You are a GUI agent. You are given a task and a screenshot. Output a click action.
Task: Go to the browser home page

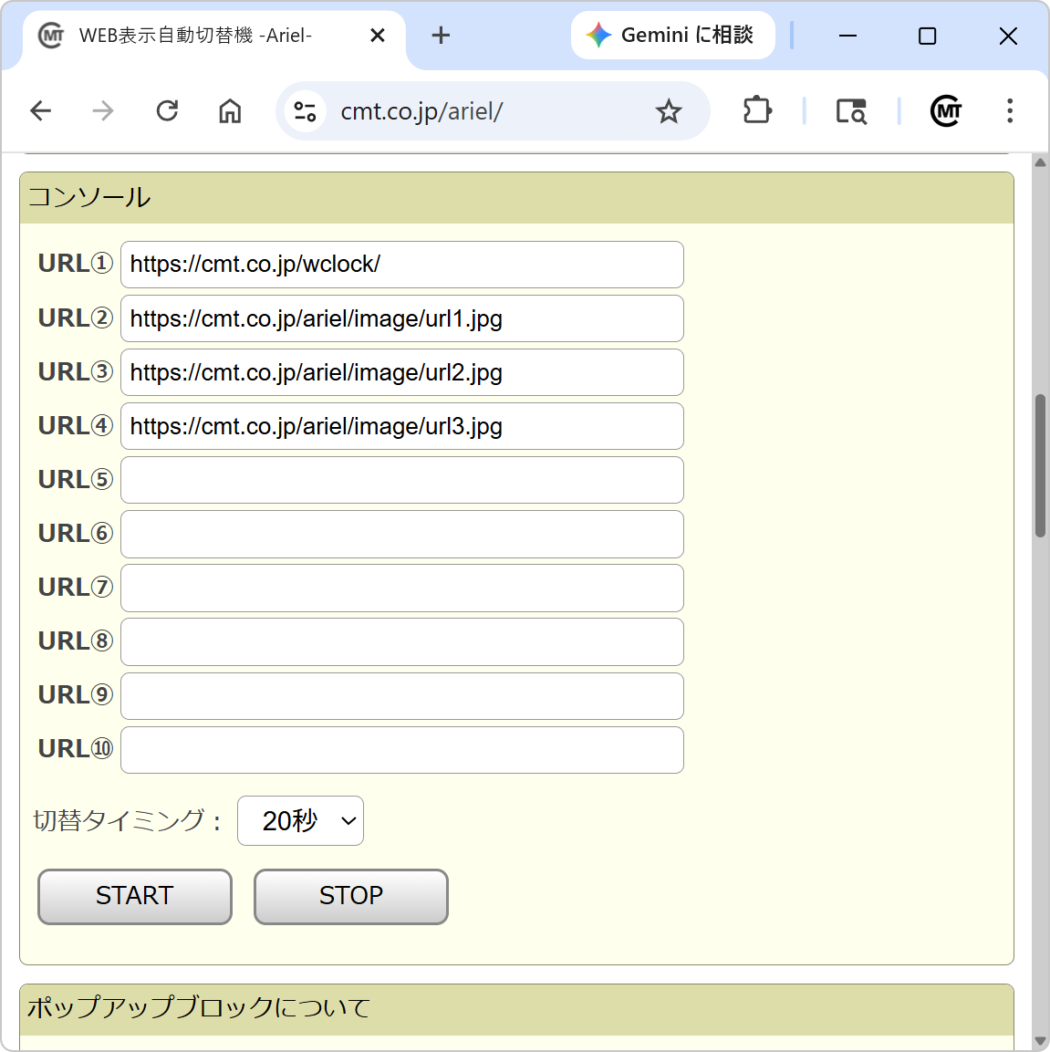(230, 111)
